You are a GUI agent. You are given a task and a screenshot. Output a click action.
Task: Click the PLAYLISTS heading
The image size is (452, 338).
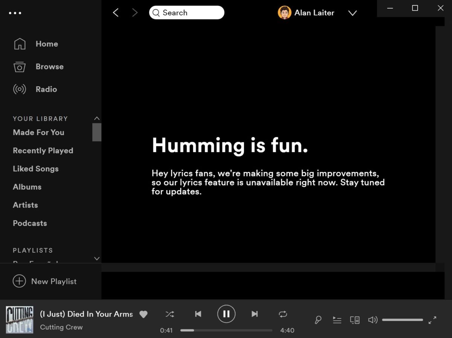33,250
